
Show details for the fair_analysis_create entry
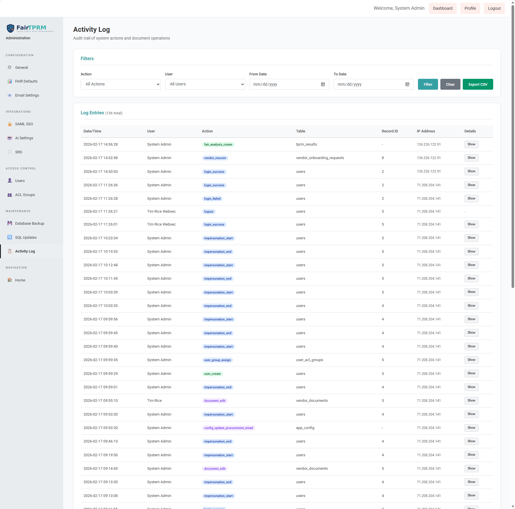point(471,144)
